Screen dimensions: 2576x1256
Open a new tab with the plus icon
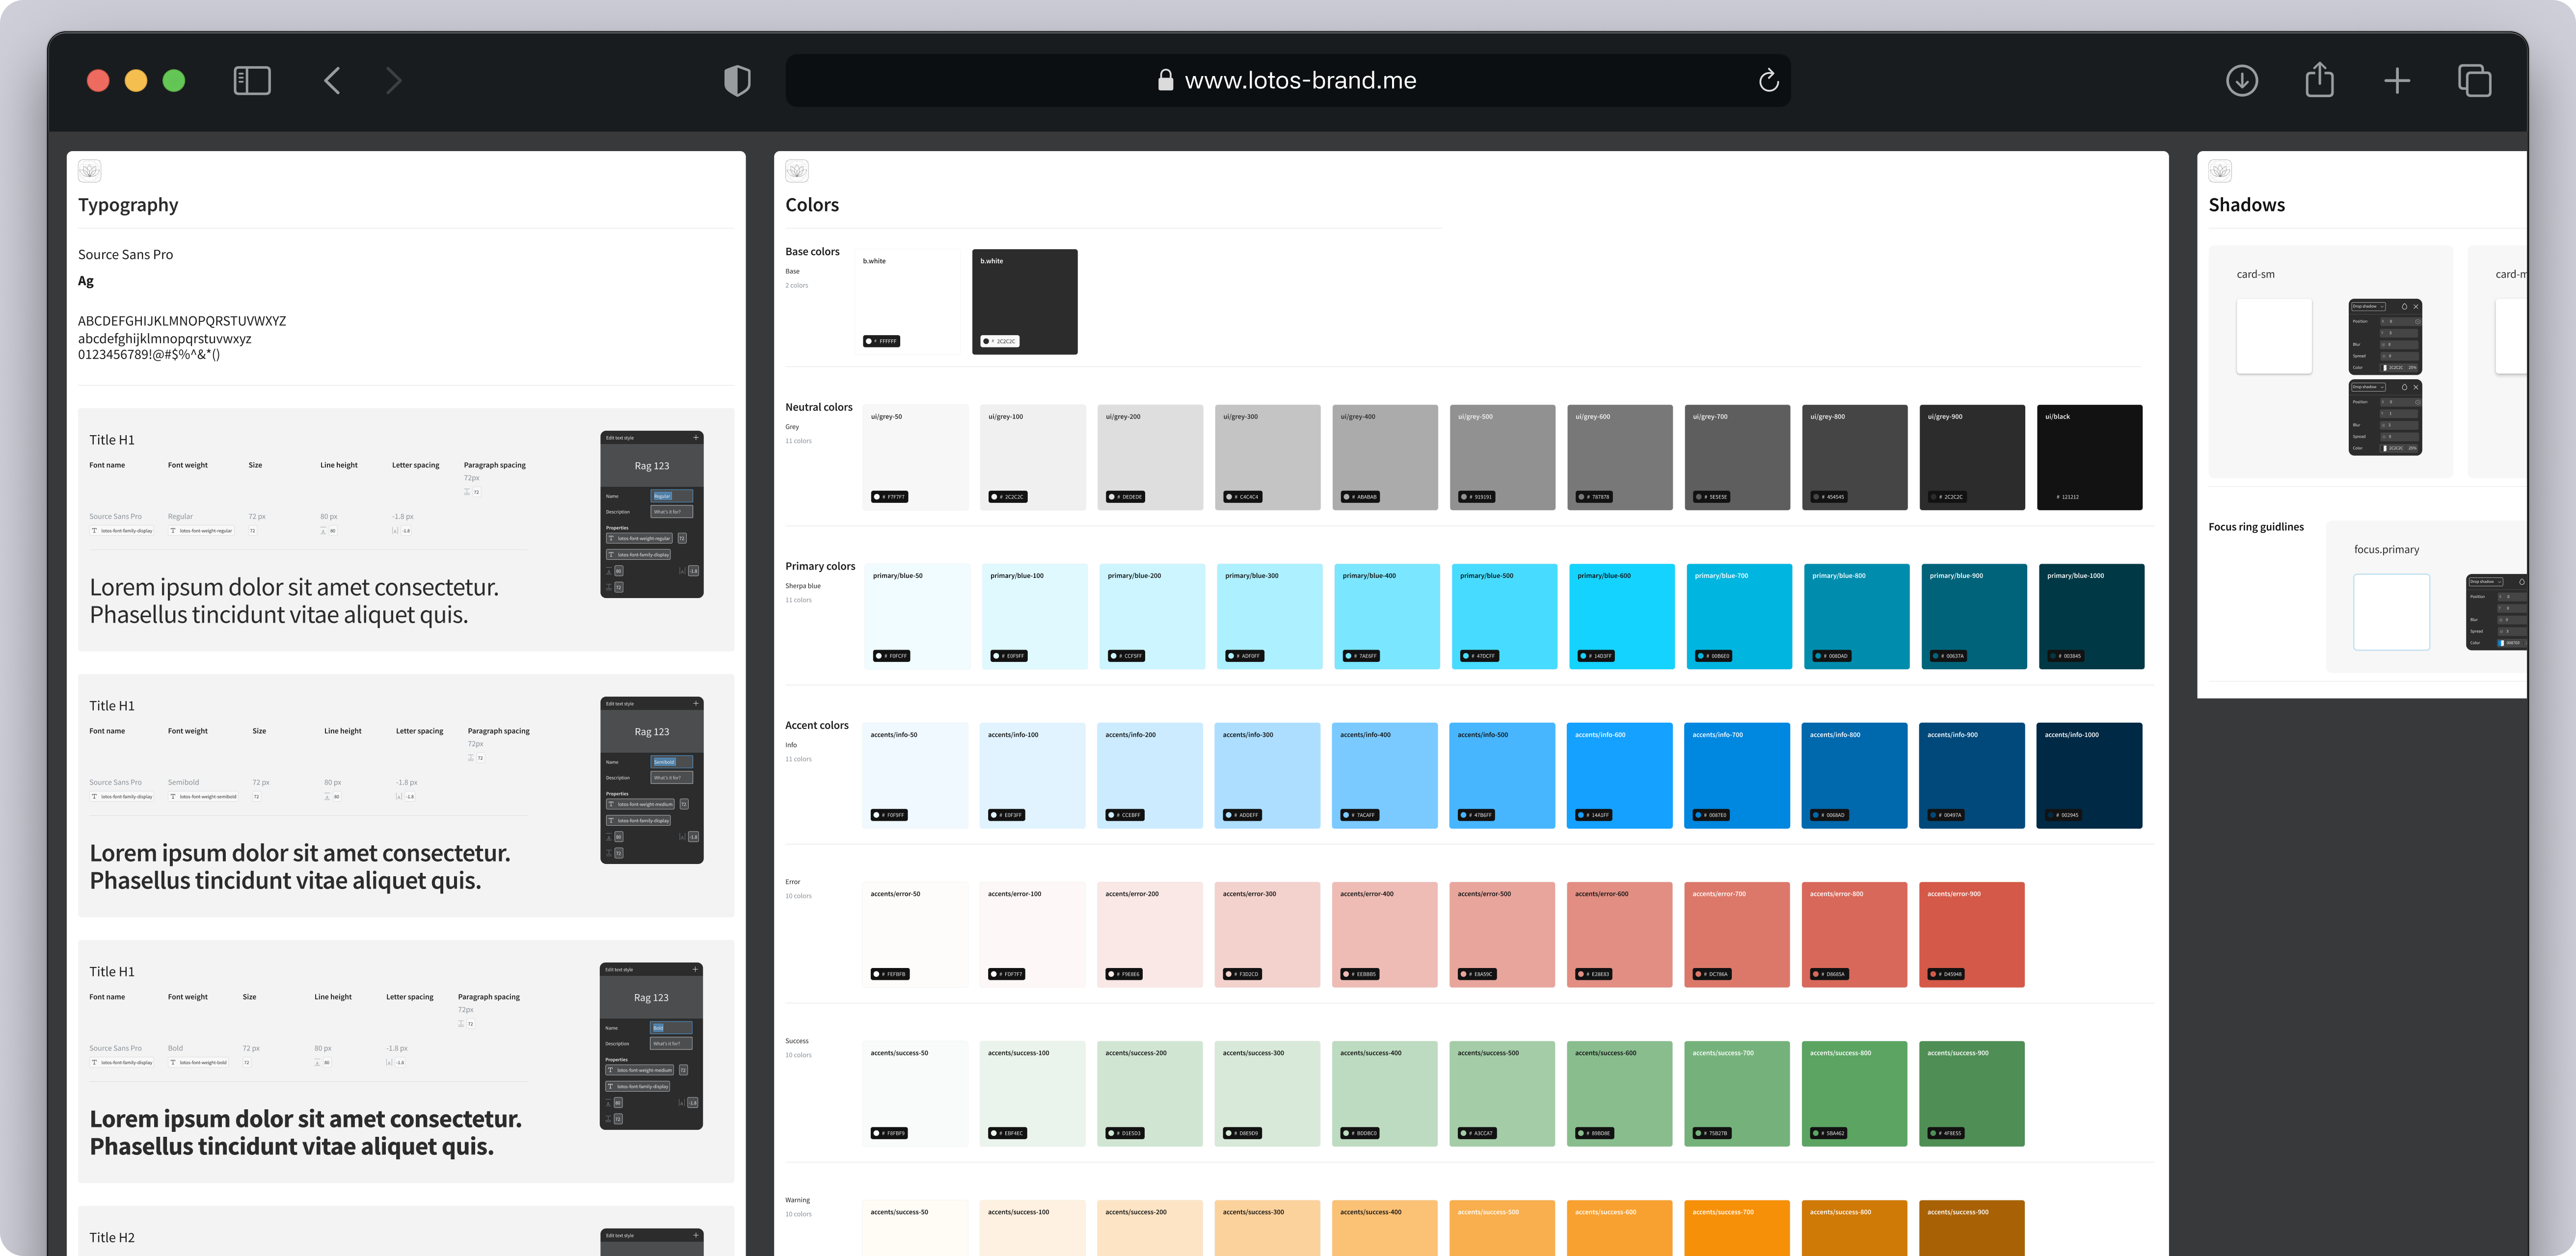[x=2397, y=81]
